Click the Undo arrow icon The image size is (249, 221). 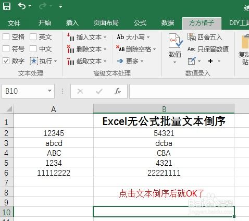tap(22, 6)
